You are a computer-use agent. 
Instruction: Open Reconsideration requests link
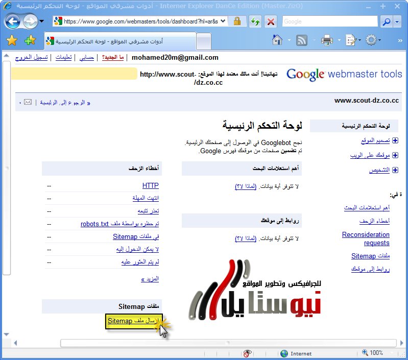[366, 238]
